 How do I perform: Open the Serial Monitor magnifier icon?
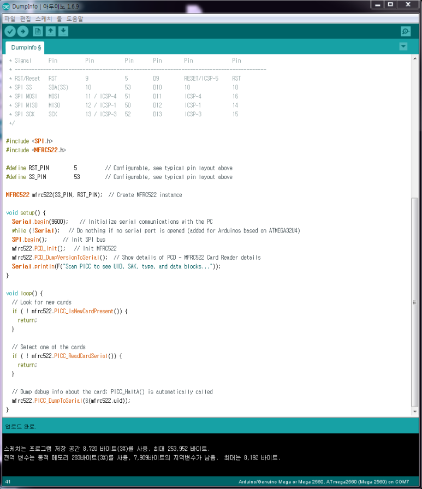[406, 31]
